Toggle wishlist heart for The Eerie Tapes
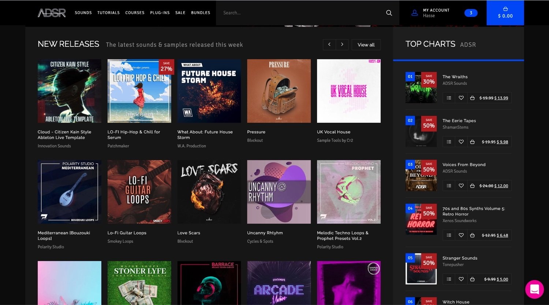Screen dimensions: 549x305 [461, 142]
